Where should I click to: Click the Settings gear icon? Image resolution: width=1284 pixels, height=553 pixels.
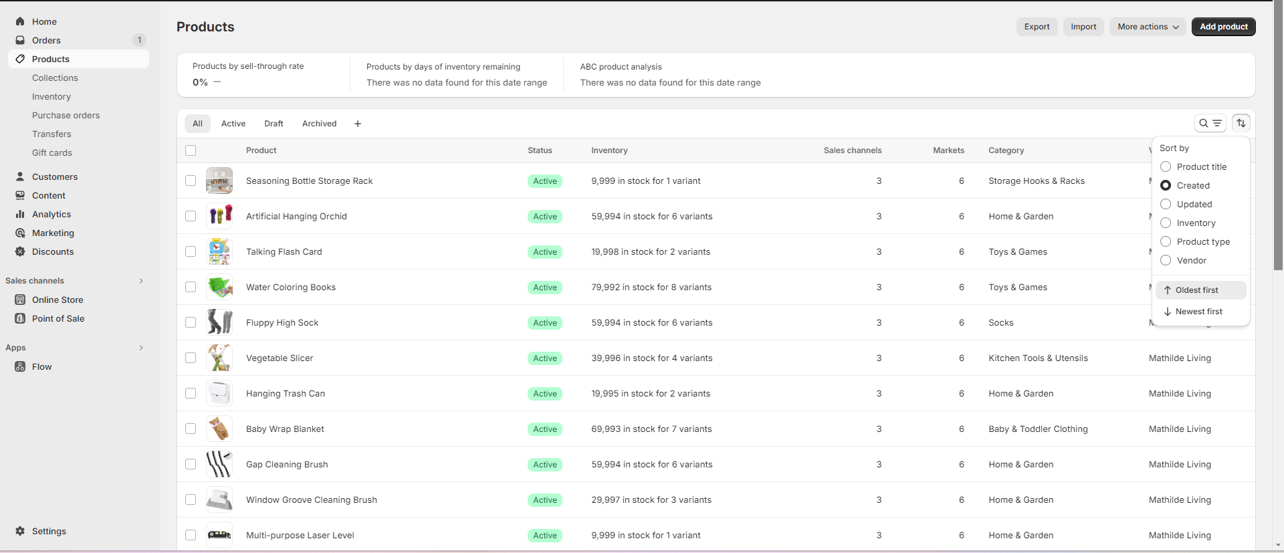point(20,531)
